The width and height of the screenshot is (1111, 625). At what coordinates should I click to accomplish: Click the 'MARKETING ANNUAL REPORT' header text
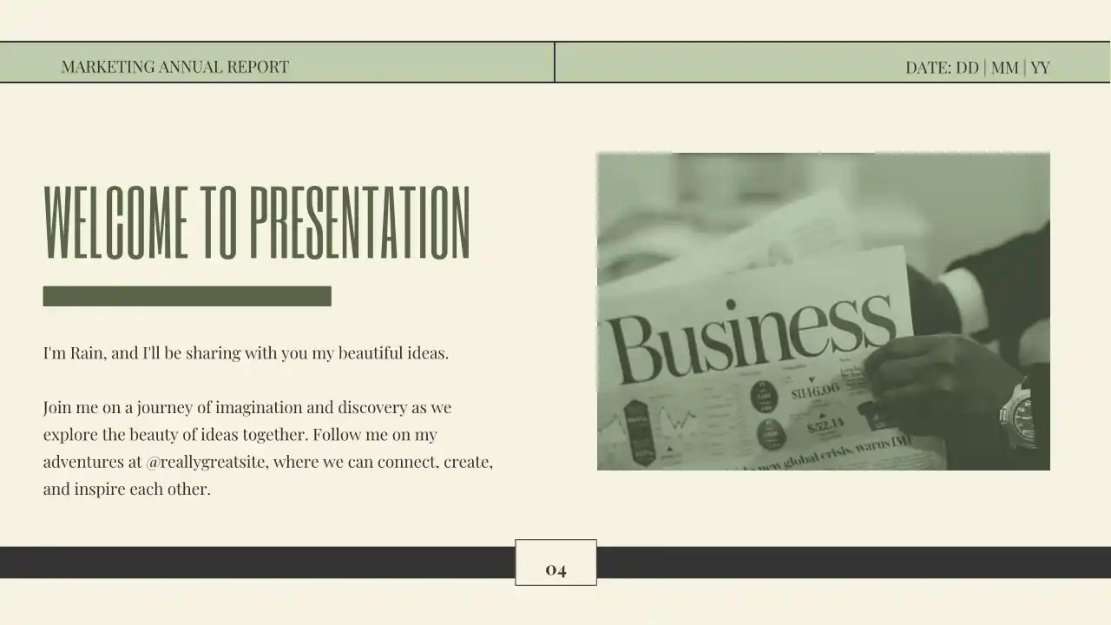click(175, 67)
